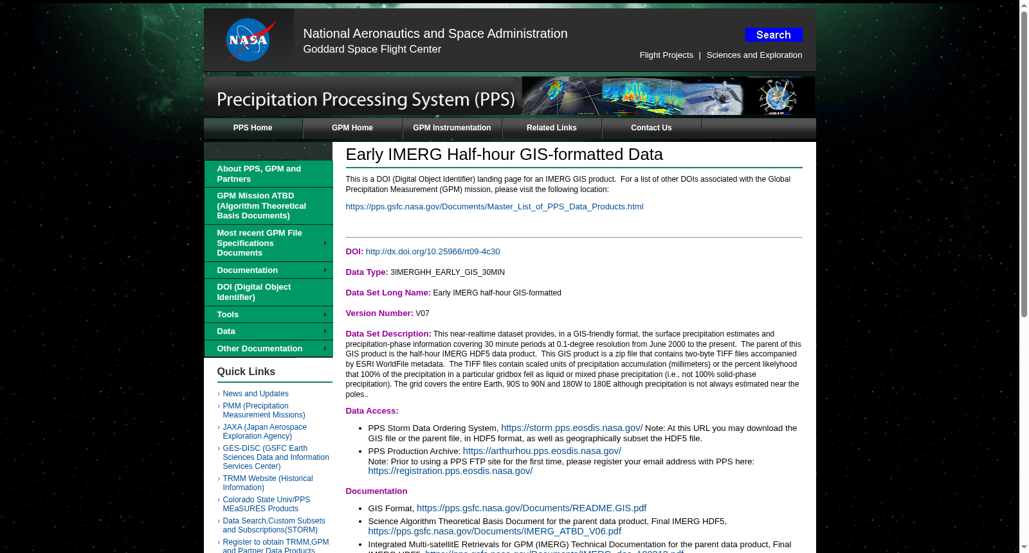The image size is (1029, 553).
Task: Open the README.GIS.pdf link
Action: tap(531, 508)
